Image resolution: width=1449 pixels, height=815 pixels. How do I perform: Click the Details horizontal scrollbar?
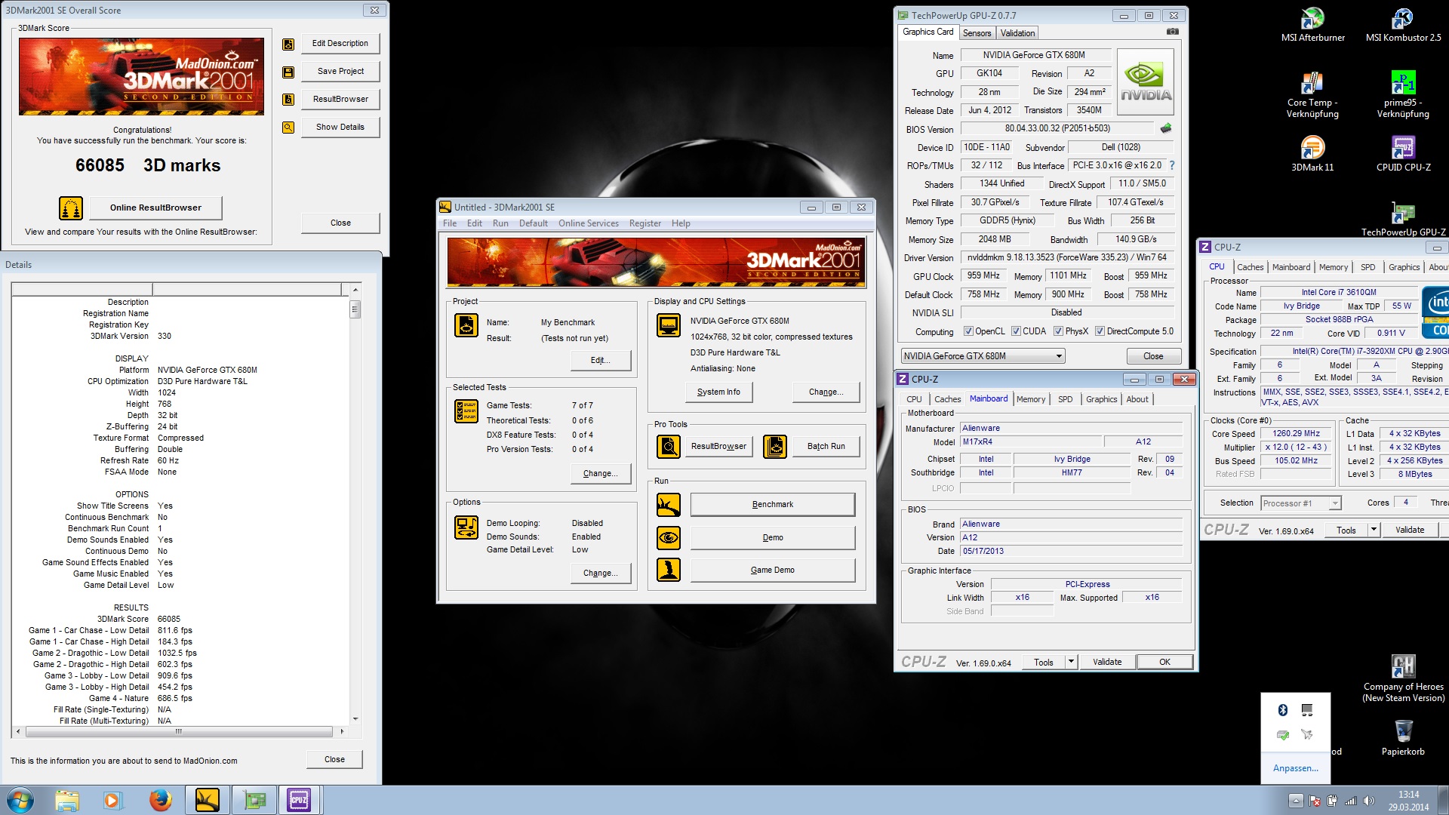179,731
